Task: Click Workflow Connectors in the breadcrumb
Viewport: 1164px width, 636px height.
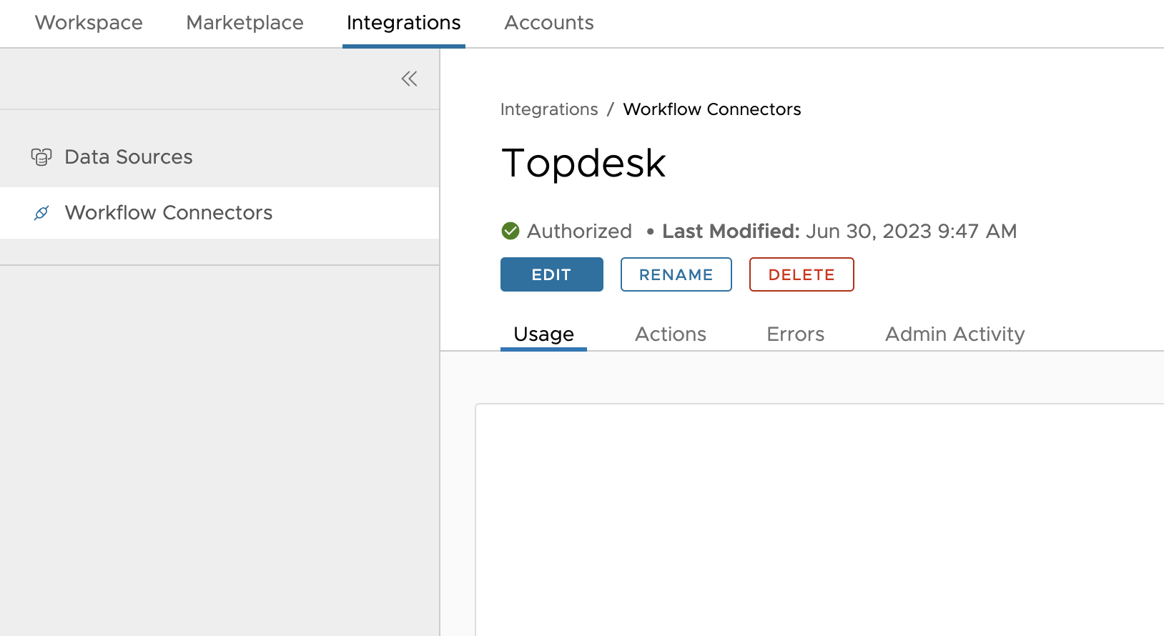Action: click(x=711, y=109)
